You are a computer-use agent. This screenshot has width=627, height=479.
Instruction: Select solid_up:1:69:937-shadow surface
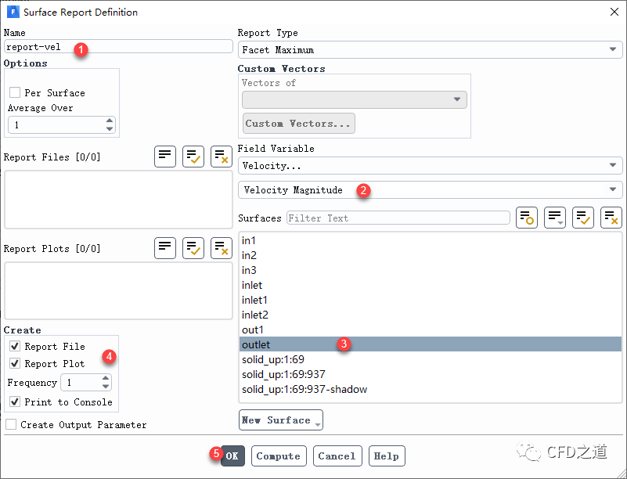(304, 389)
